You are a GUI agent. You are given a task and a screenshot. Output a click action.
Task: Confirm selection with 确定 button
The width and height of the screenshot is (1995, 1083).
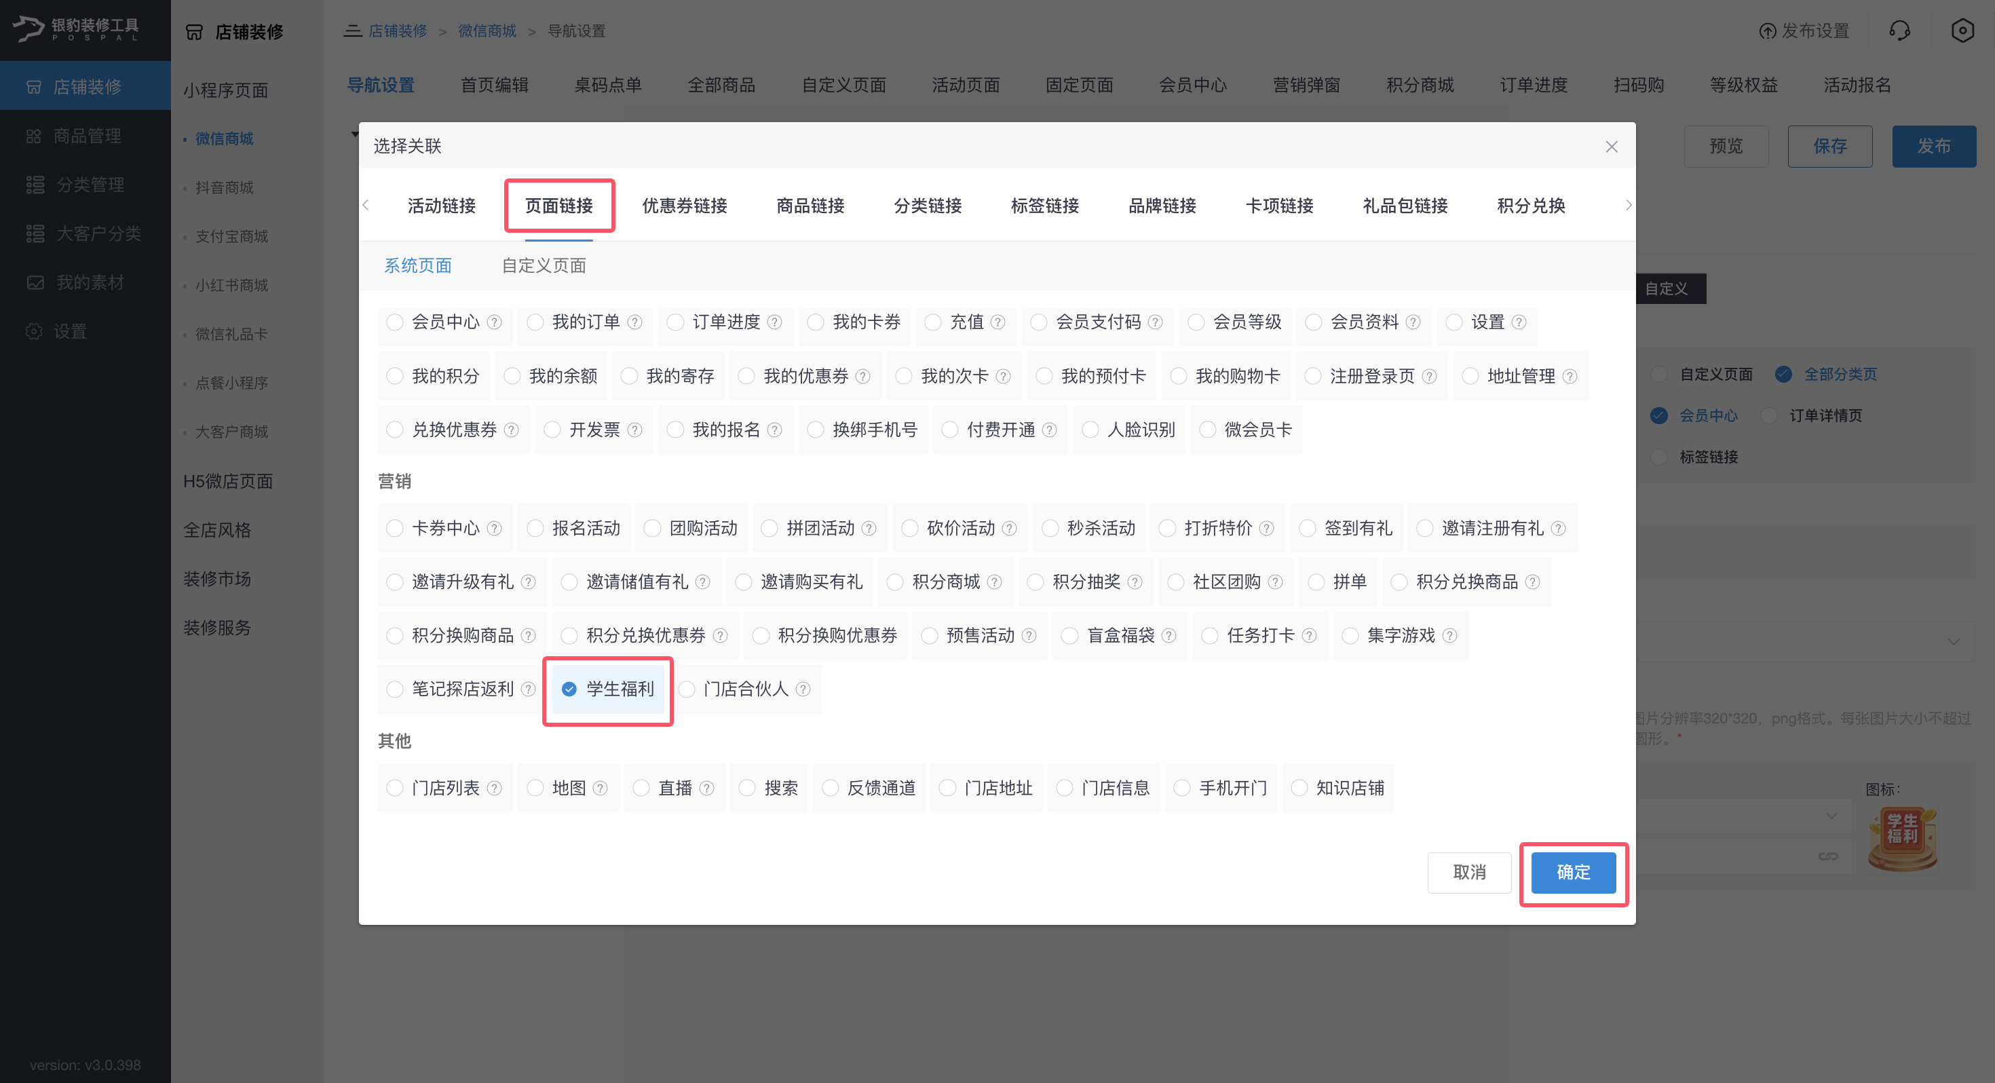[1573, 872]
